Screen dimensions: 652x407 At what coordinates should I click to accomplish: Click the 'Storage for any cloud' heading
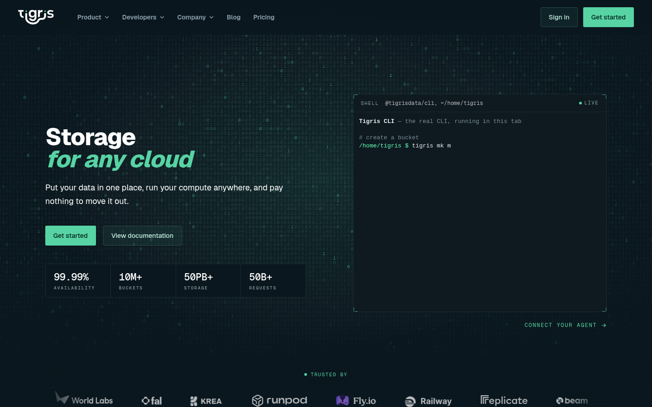point(120,148)
